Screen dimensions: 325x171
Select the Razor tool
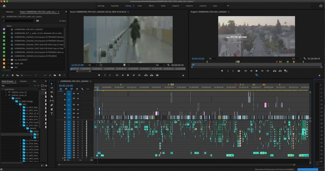(x=52, y=97)
